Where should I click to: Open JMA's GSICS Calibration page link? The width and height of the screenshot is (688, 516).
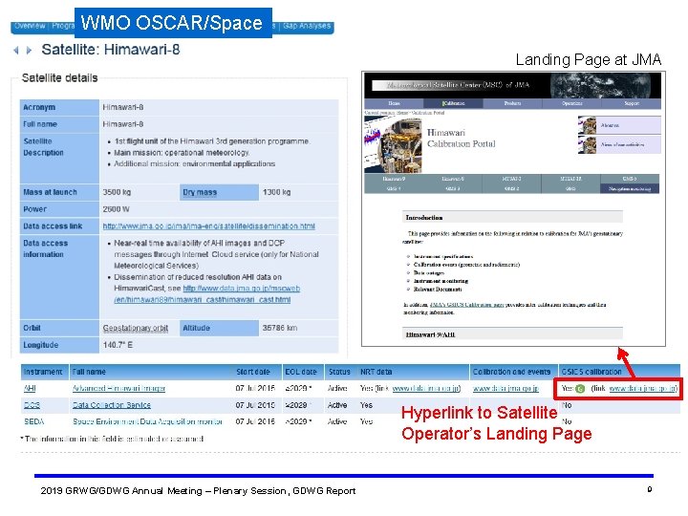[467, 305]
